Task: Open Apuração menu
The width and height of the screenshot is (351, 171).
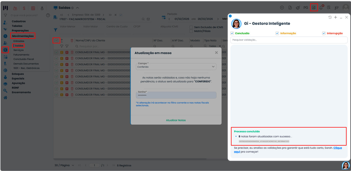Action: pyautogui.click(x=18, y=83)
